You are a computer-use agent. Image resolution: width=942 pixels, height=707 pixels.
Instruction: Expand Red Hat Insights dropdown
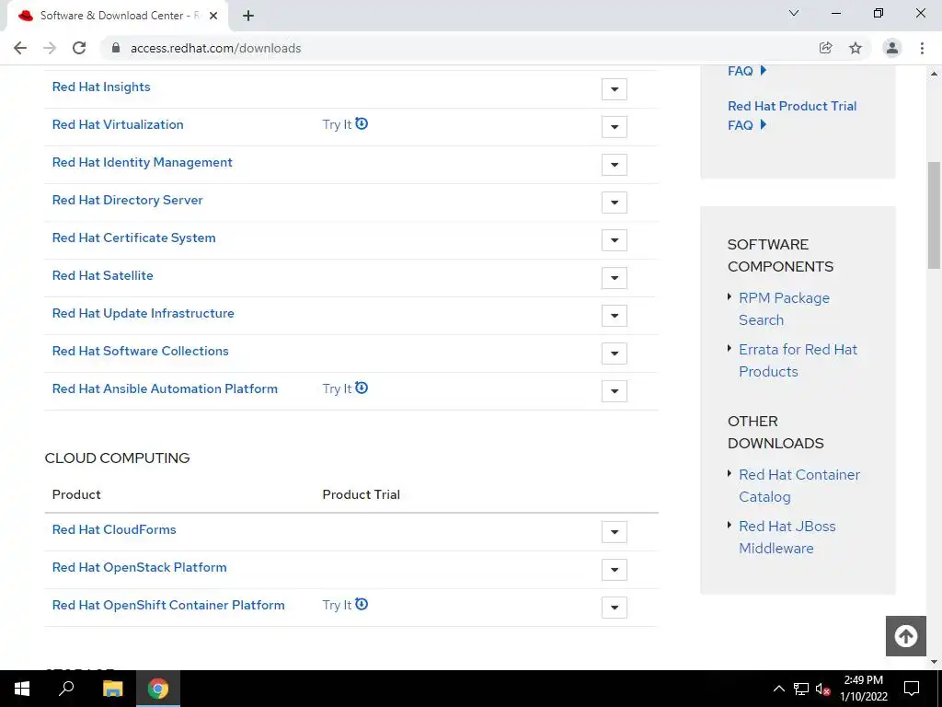click(614, 89)
